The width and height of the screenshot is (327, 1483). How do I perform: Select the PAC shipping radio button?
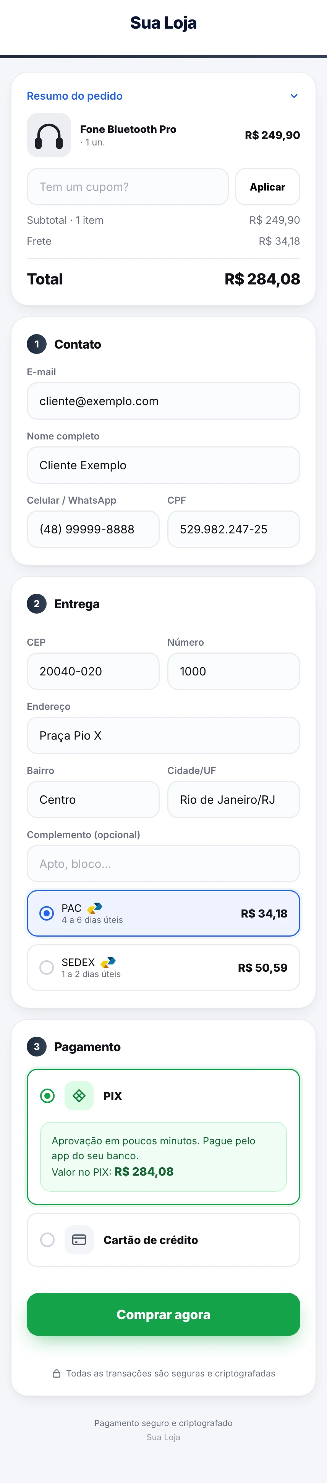(47, 913)
